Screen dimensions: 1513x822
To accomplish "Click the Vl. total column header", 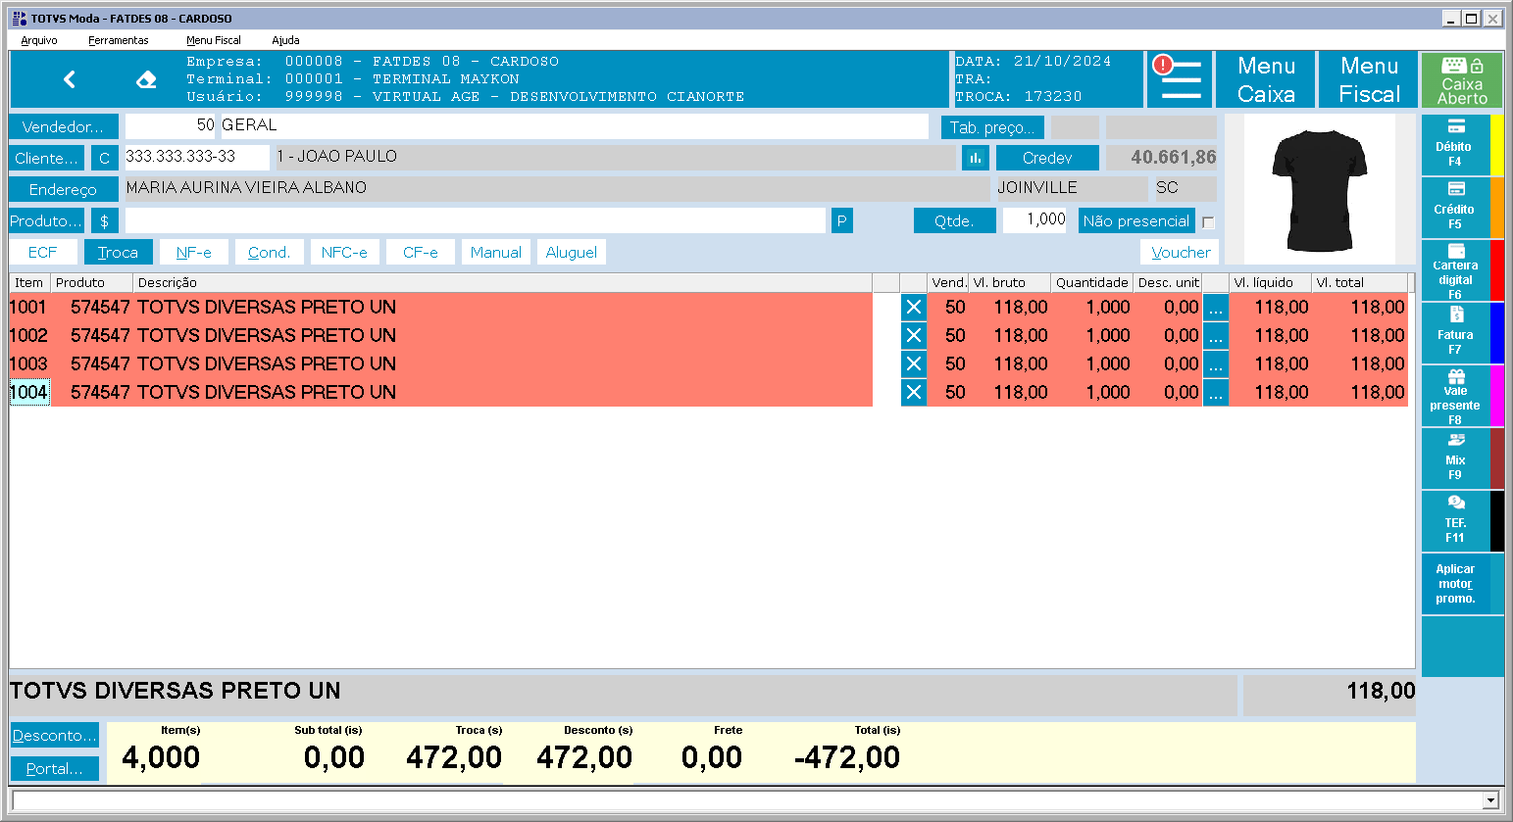I will (1359, 282).
